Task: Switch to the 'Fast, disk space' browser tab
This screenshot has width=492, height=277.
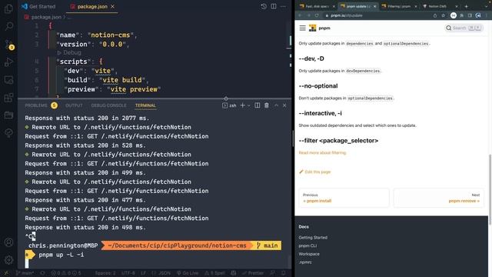Action: (317, 6)
